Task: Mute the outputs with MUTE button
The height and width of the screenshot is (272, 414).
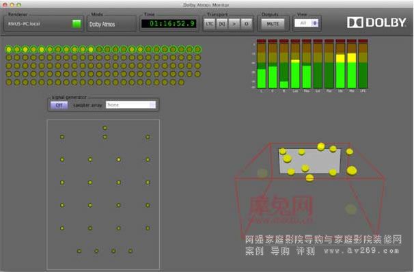Action: point(273,24)
